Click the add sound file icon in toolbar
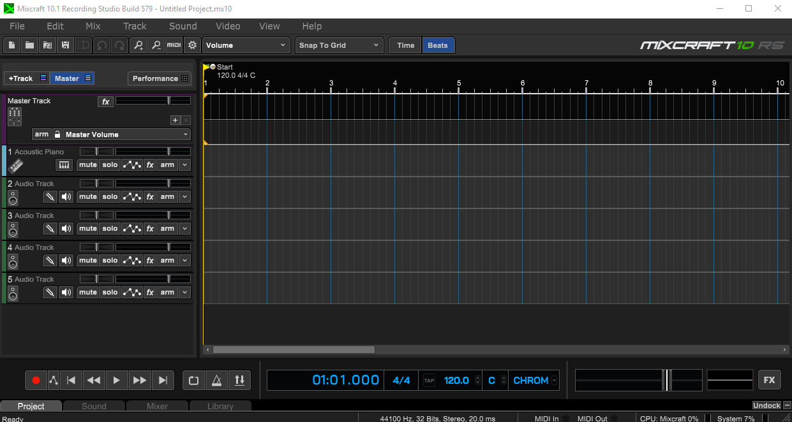 pos(47,45)
